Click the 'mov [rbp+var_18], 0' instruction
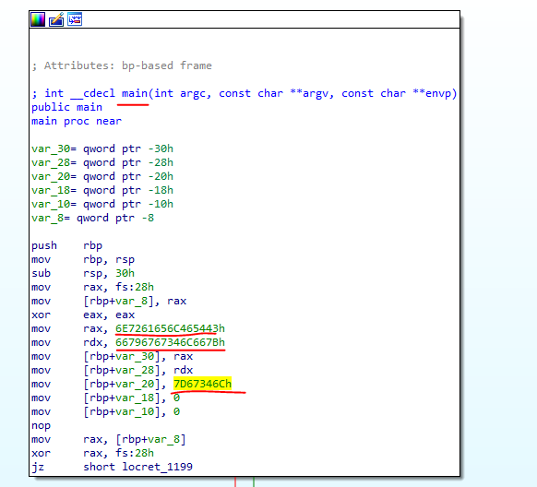The height and width of the screenshot is (487, 537). coord(105,398)
